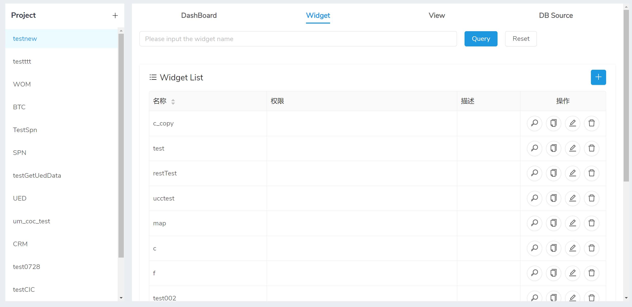This screenshot has width=632, height=307.
Task: Select the test0728 project
Action: (61, 267)
